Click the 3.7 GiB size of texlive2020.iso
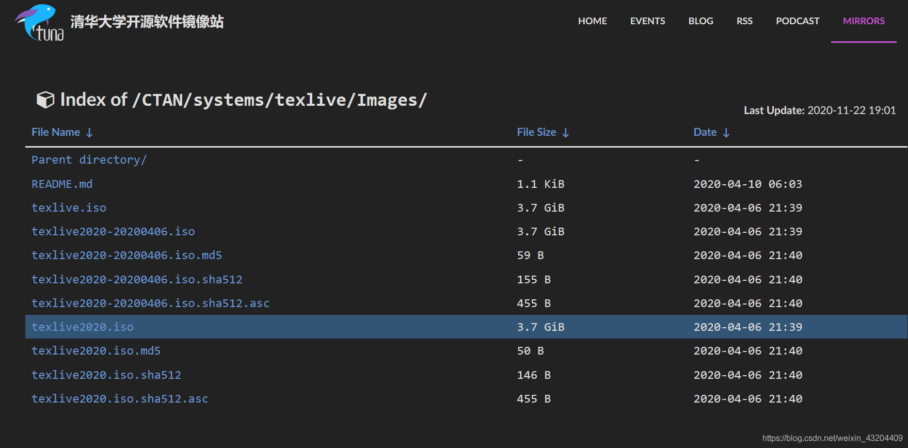Image resolution: width=908 pixels, height=448 pixels. [540, 327]
